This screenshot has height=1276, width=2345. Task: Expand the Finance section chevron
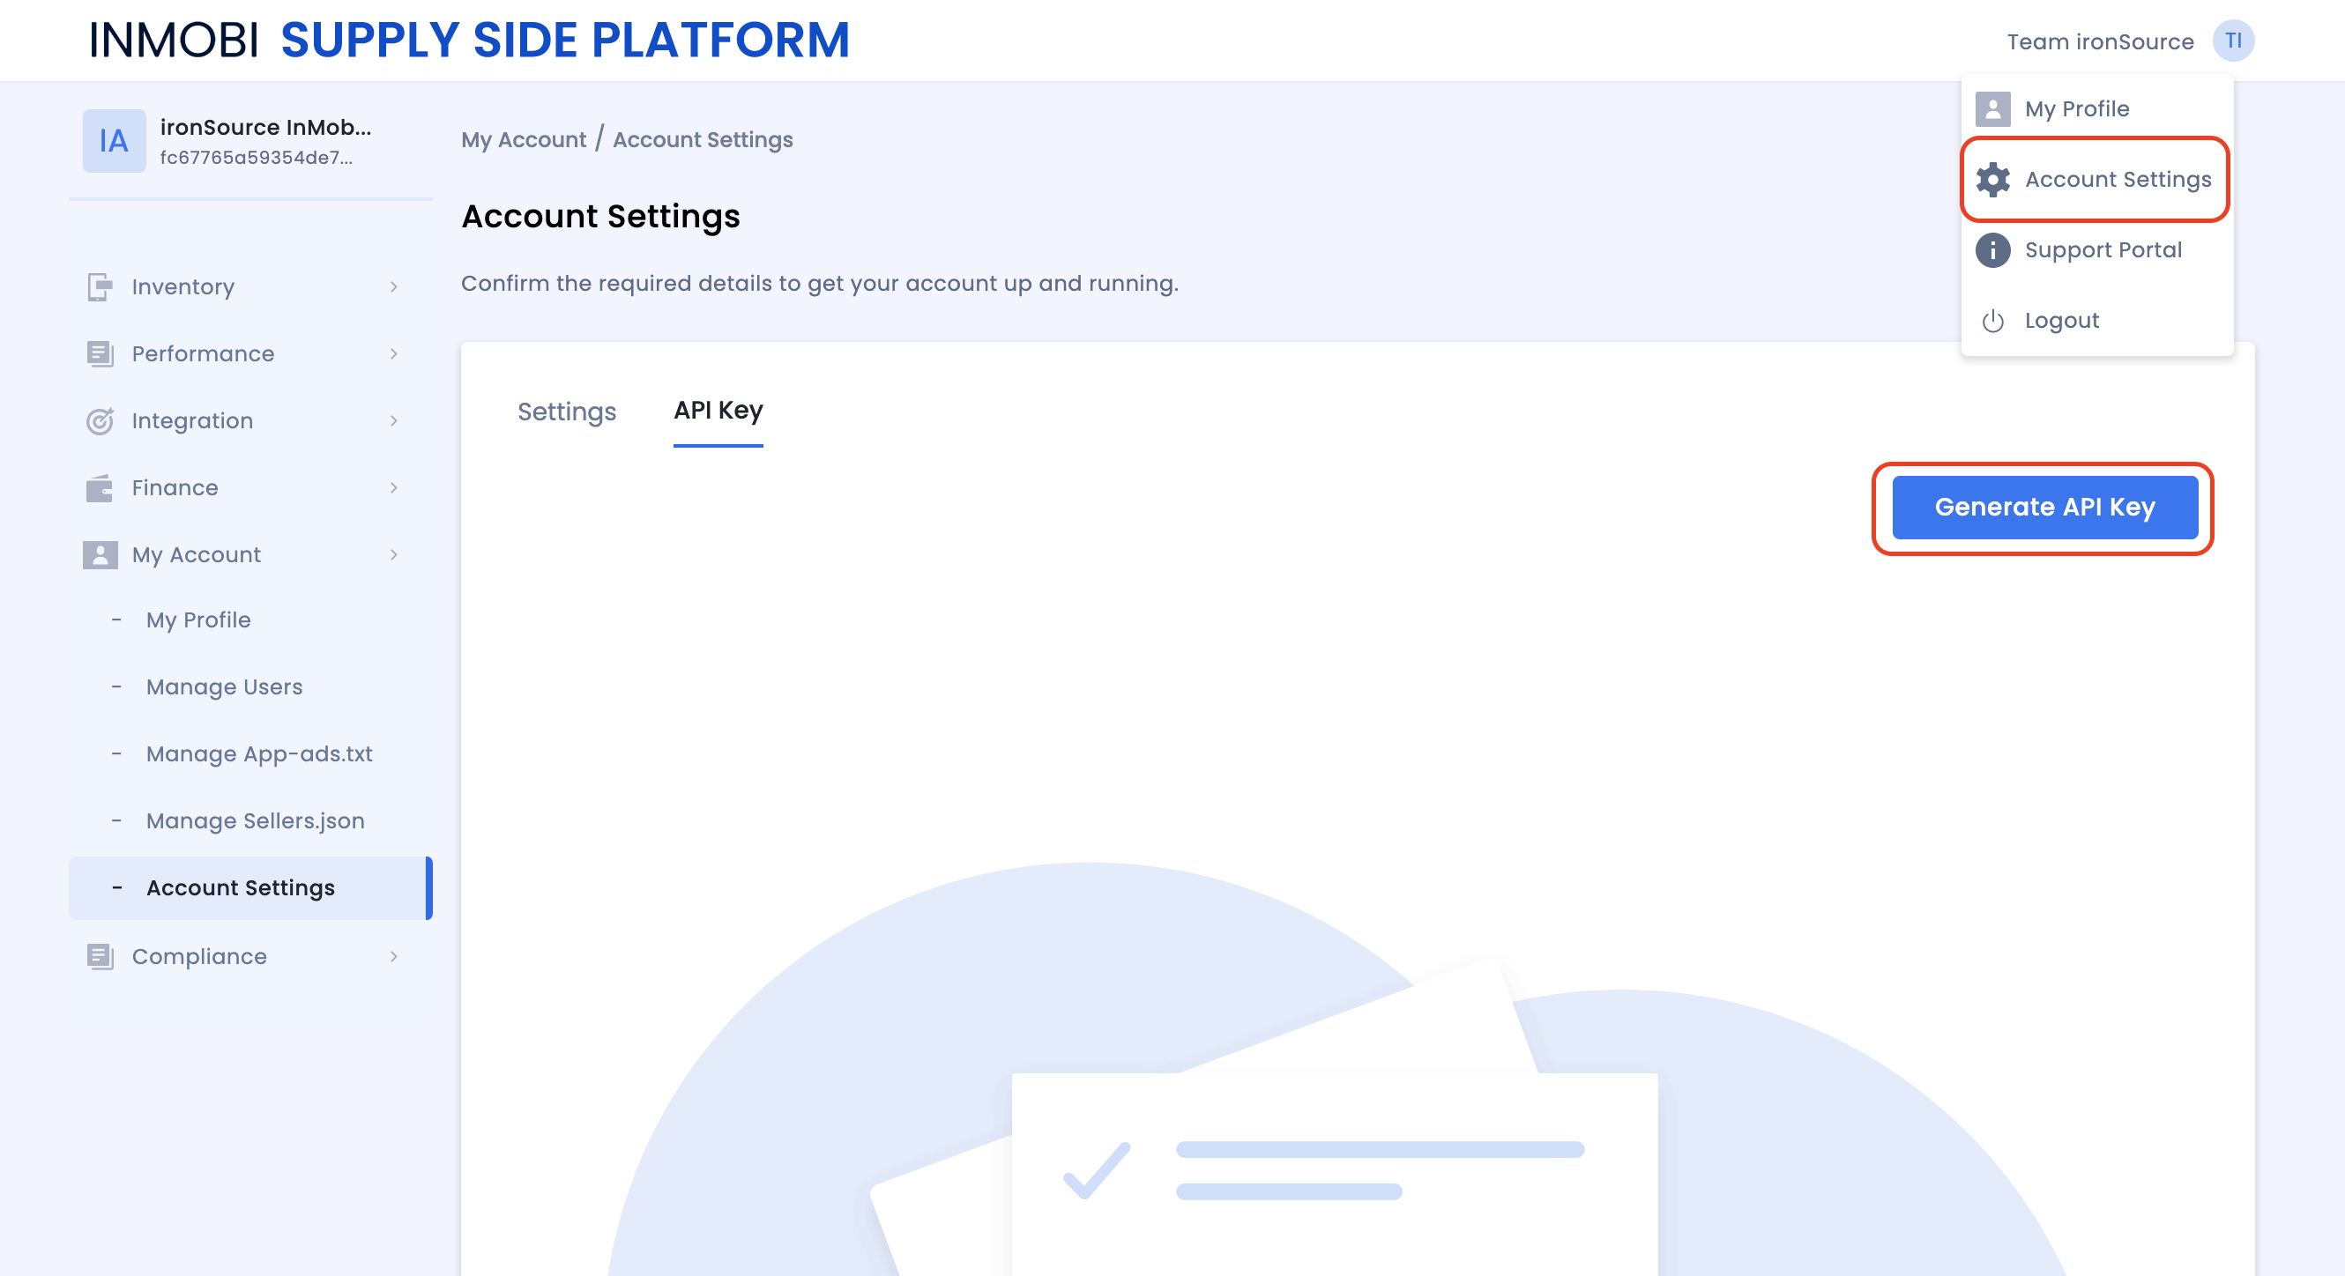coord(394,488)
